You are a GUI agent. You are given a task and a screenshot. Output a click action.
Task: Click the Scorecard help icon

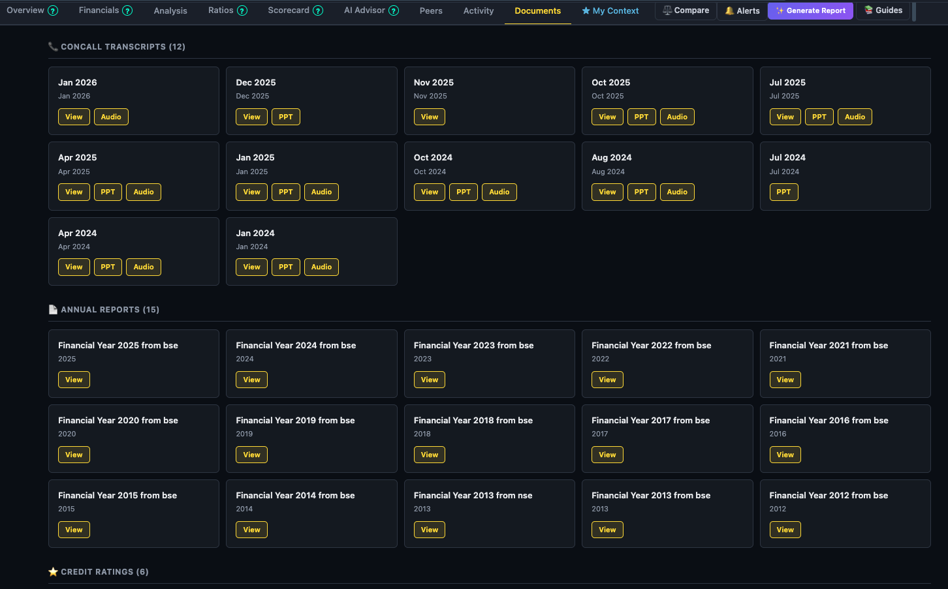[318, 10]
